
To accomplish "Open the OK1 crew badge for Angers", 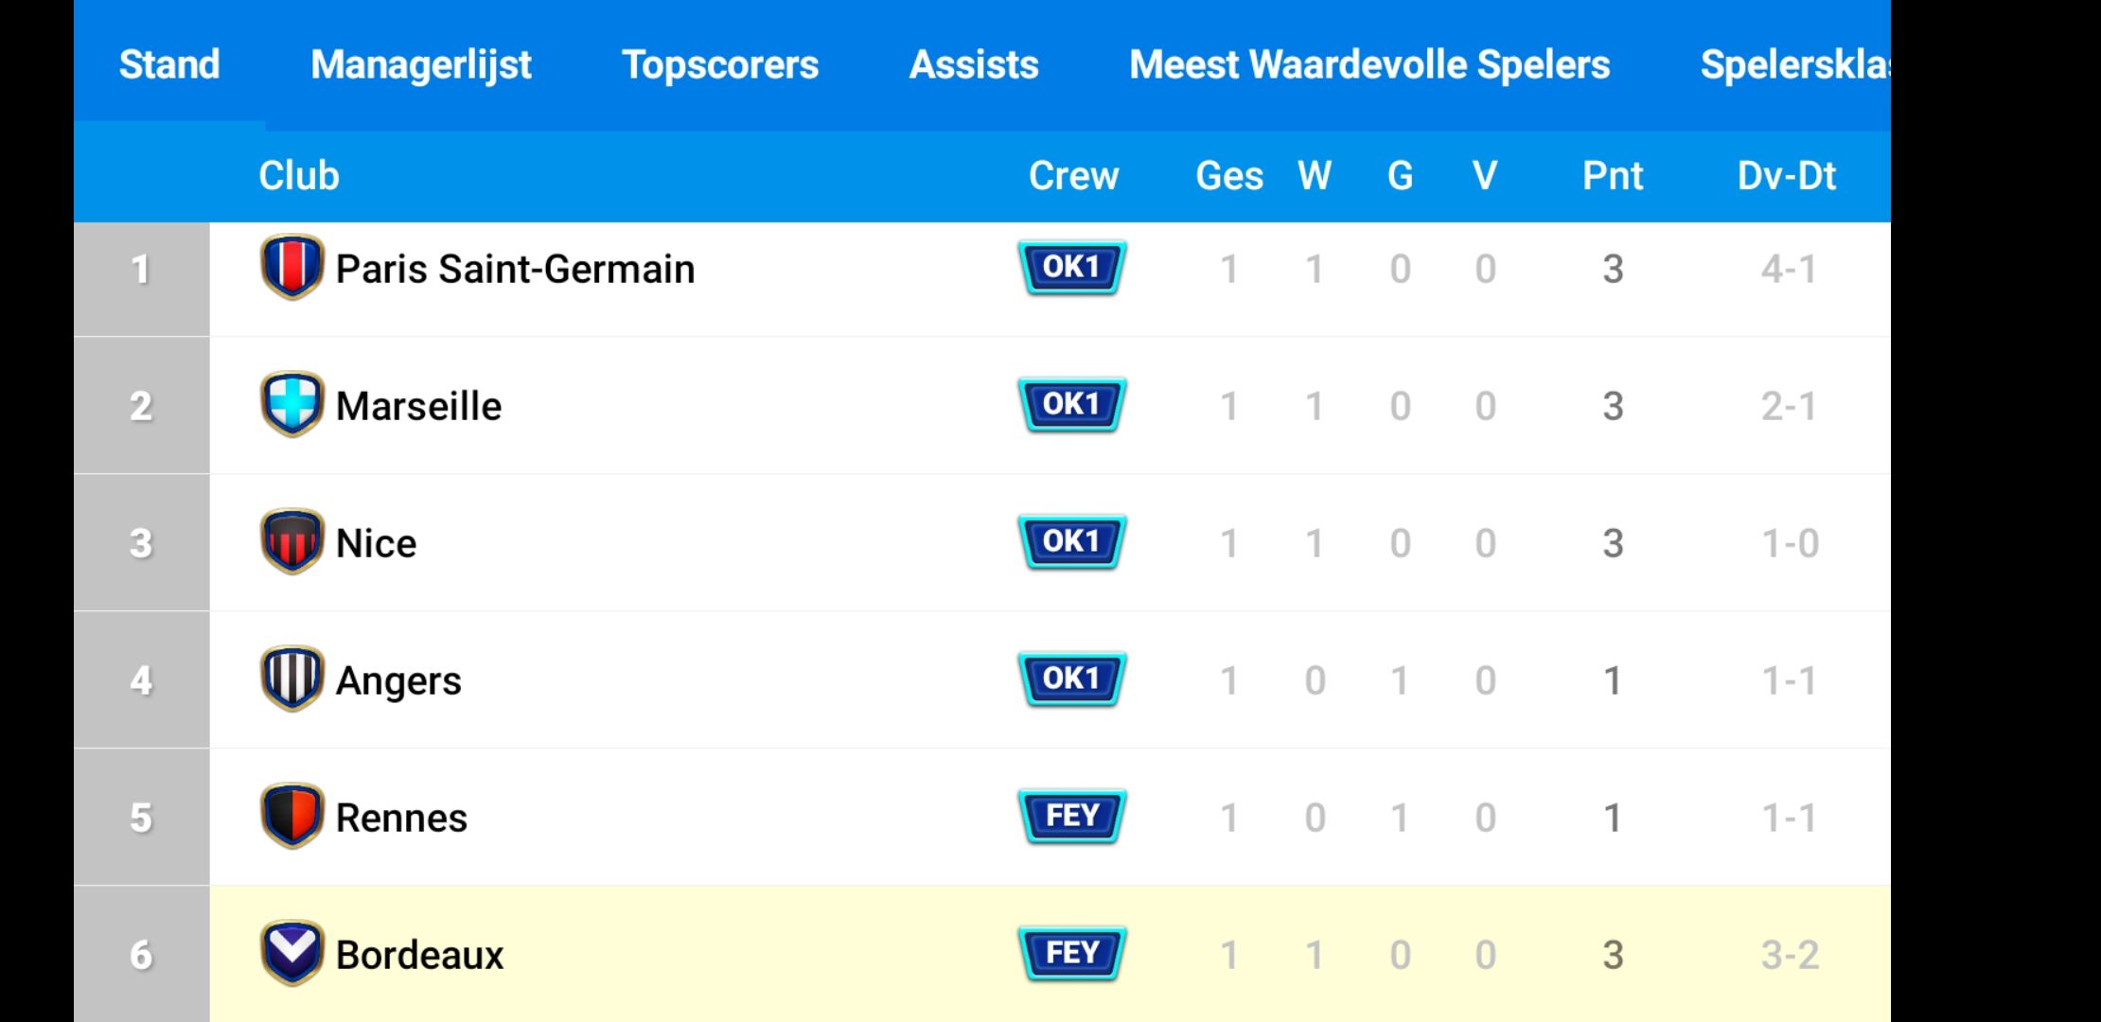I will 1072,679.
